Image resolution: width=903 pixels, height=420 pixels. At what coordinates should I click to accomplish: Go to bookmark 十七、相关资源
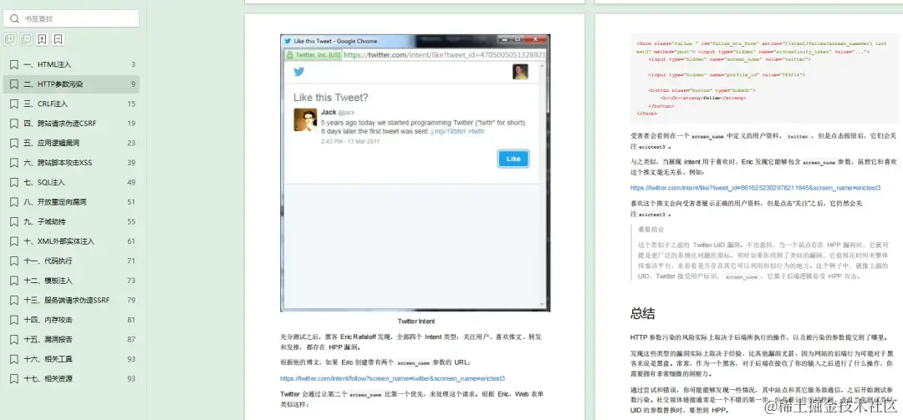point(71,378)
